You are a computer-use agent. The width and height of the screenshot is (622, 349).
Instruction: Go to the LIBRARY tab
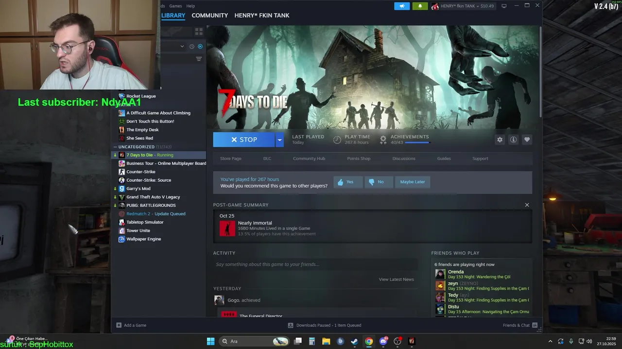173,16
